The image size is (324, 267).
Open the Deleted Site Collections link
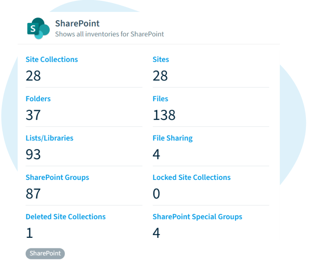[65, 217]
